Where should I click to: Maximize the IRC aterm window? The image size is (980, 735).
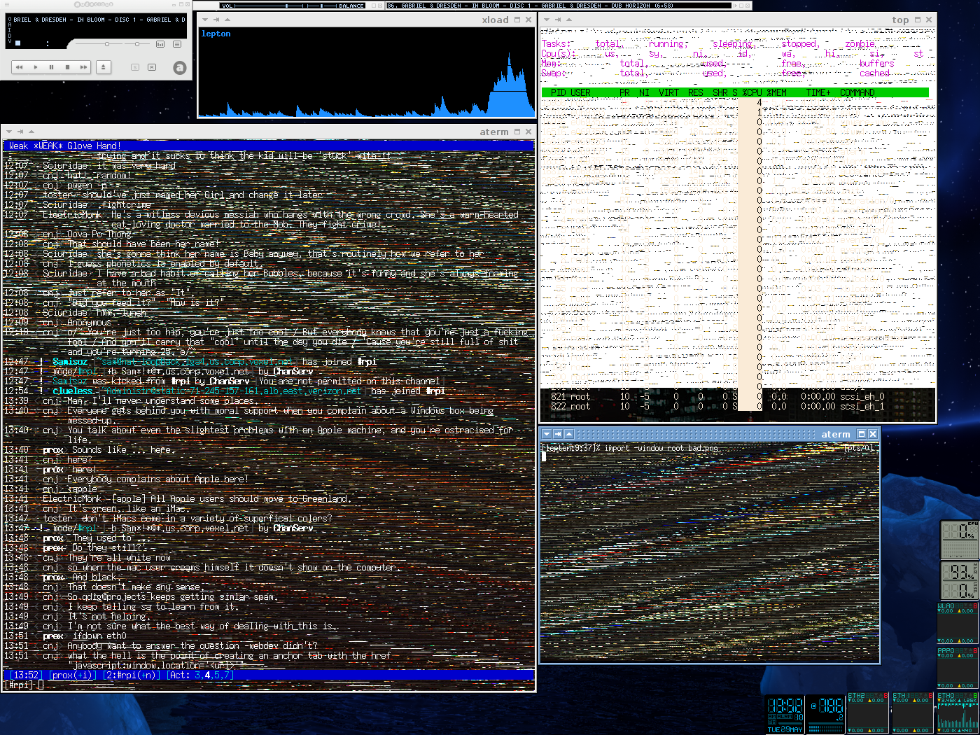coord(517,132)
